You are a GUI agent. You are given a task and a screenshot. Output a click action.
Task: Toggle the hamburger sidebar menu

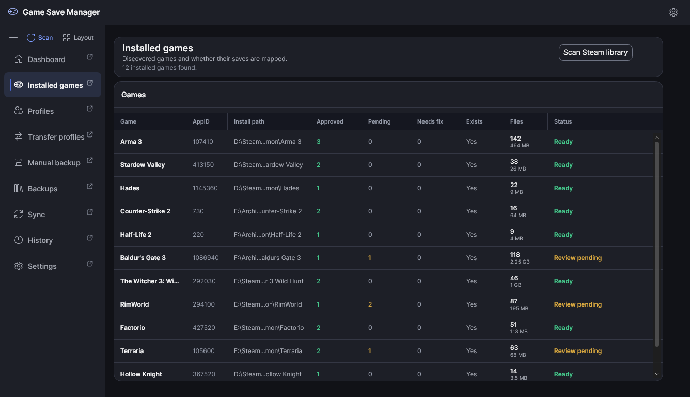pos(13,38)
